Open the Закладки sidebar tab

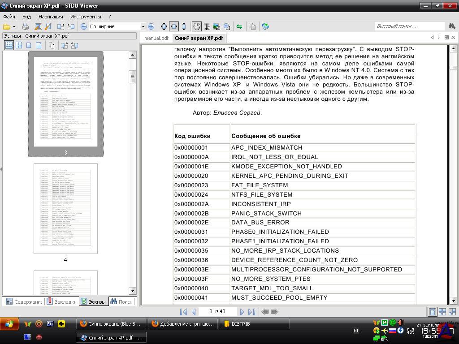pyautogui.click(x=61, y=302)
